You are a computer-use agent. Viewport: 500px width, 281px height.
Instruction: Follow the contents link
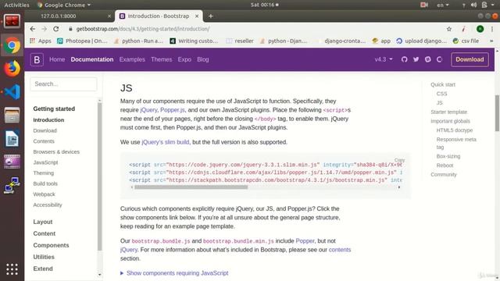340,250
